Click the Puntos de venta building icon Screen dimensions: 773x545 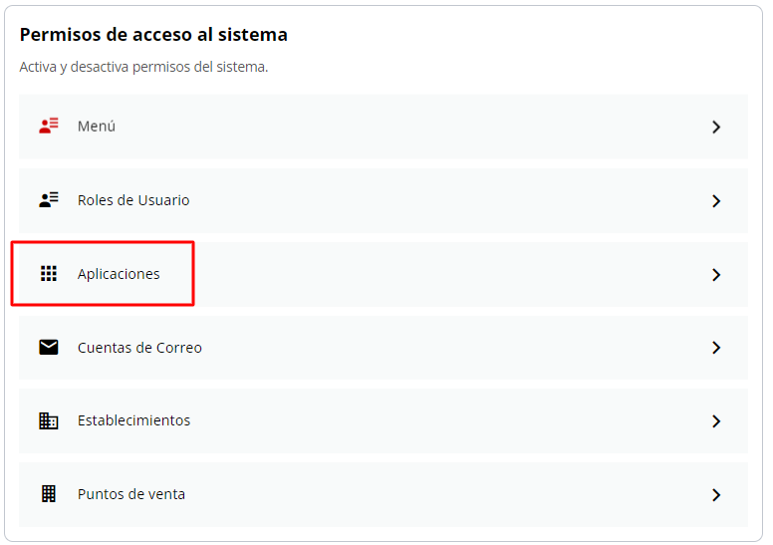49,494
